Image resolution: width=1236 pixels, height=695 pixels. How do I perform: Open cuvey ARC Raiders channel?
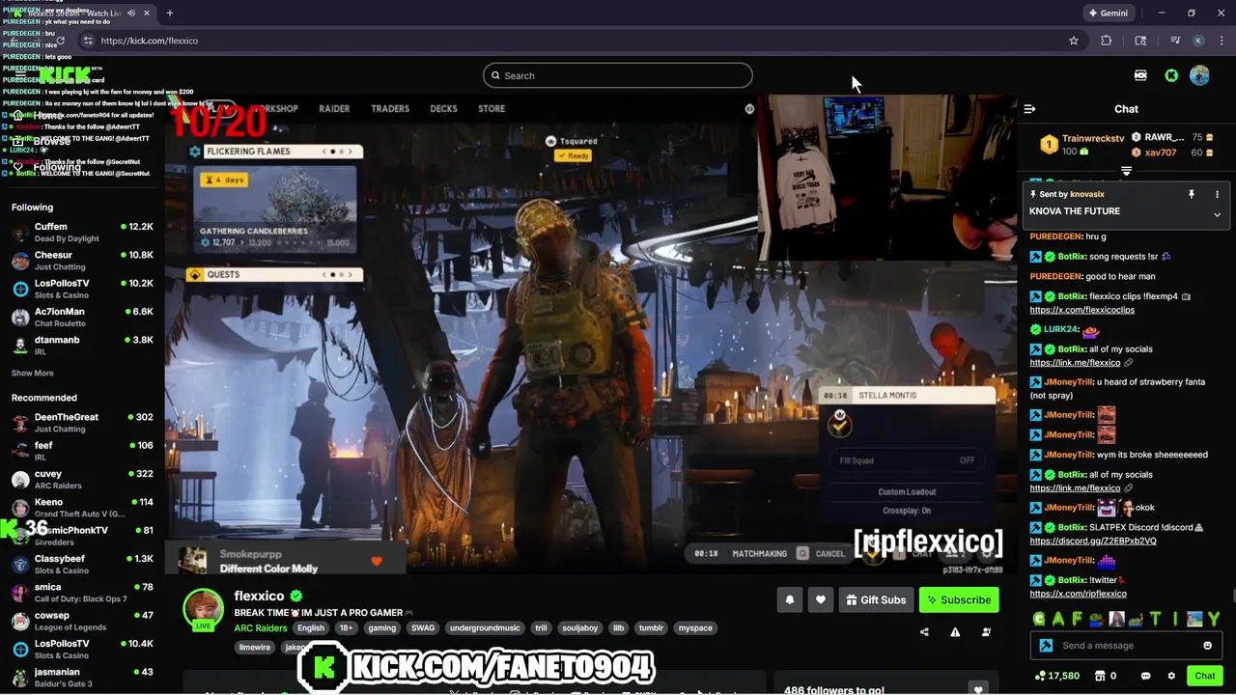(82, 480)
